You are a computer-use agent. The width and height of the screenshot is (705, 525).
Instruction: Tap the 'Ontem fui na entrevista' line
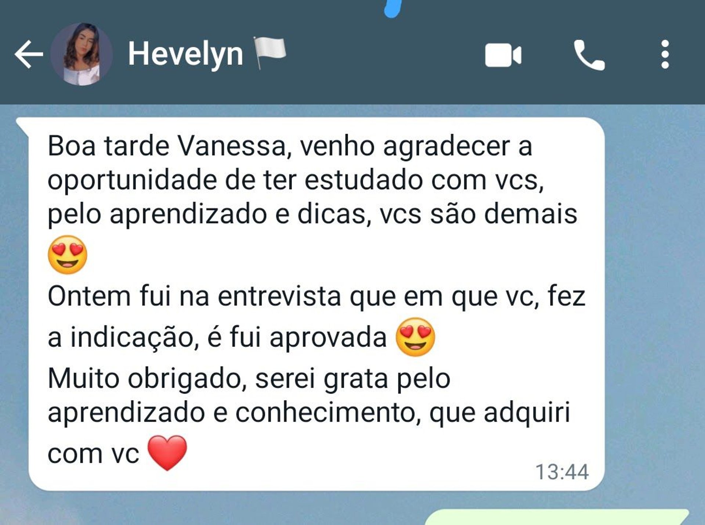click(316, 296)
